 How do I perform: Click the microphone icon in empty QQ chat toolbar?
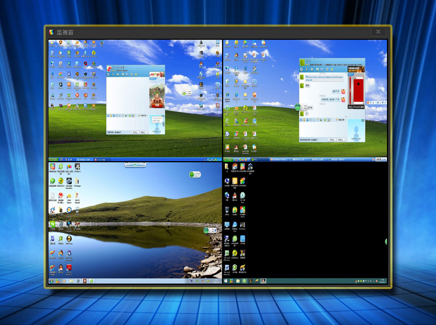pos(113,75)
